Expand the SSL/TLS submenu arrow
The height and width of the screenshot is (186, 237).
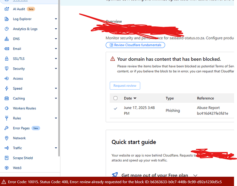[56, 58]
